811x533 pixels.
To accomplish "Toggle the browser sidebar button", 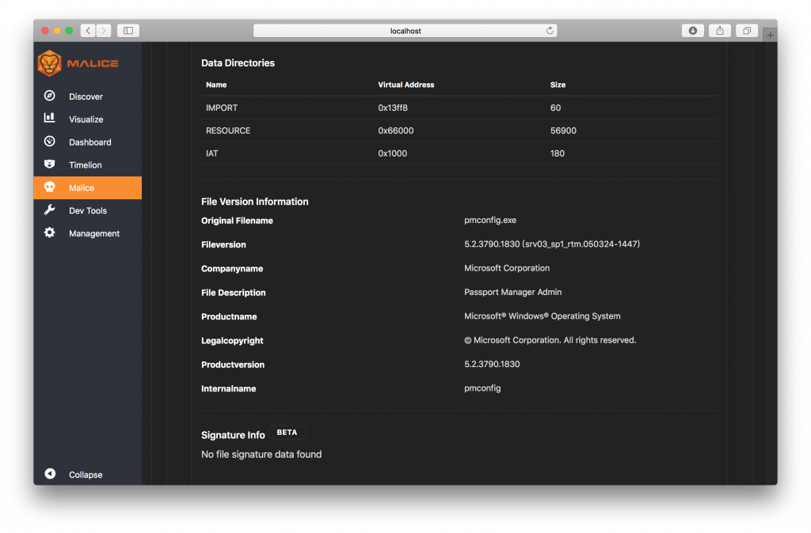I will click(128, 31).
